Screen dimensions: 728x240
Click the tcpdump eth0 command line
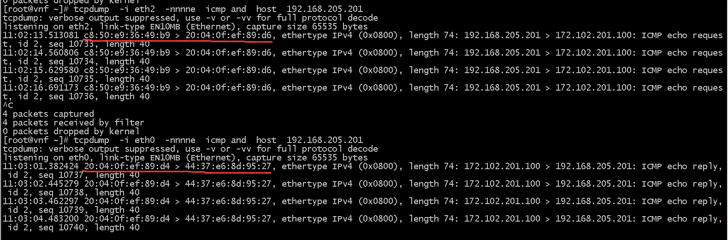pos(183,140)
